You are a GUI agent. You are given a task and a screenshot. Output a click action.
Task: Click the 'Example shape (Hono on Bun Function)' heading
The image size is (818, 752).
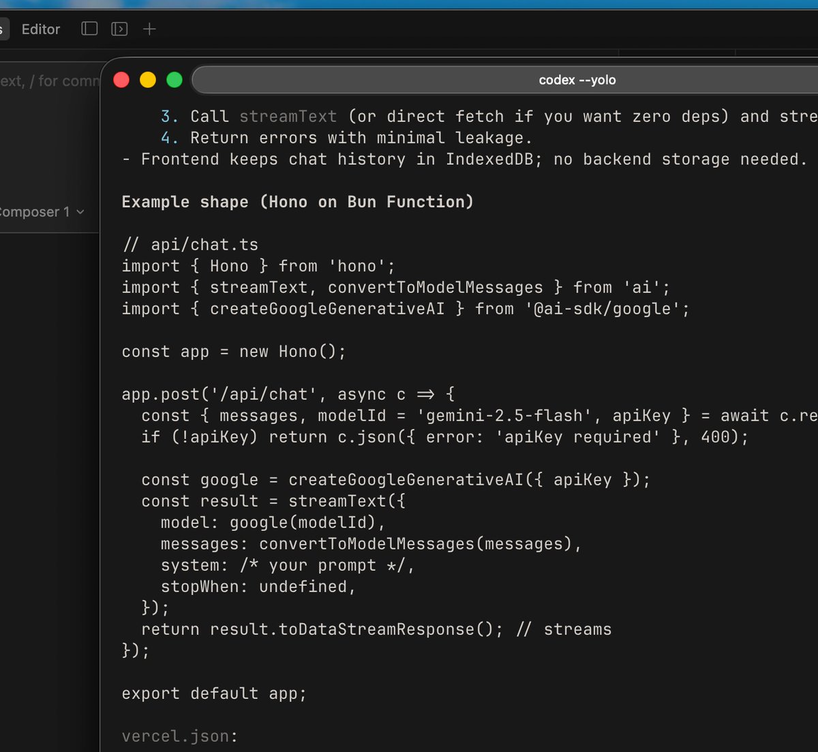click(x=297, y=202)
